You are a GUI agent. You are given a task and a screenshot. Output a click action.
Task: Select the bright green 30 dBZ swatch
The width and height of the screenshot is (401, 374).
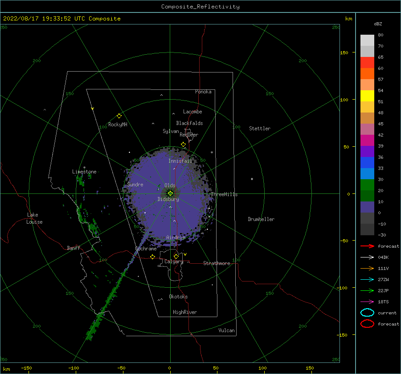point(367,185)
